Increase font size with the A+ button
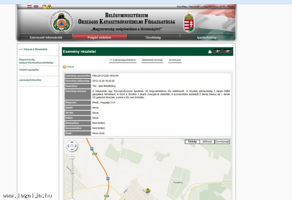This screenshot has height=200, width=292. (227, 51)
